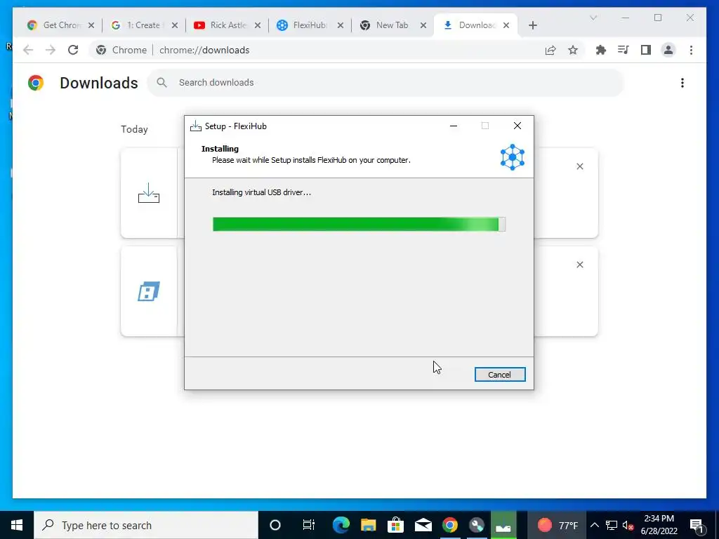The image size is (719, 539).
Task: Toggle the Chrome side panel
Action: click(646, 50)
